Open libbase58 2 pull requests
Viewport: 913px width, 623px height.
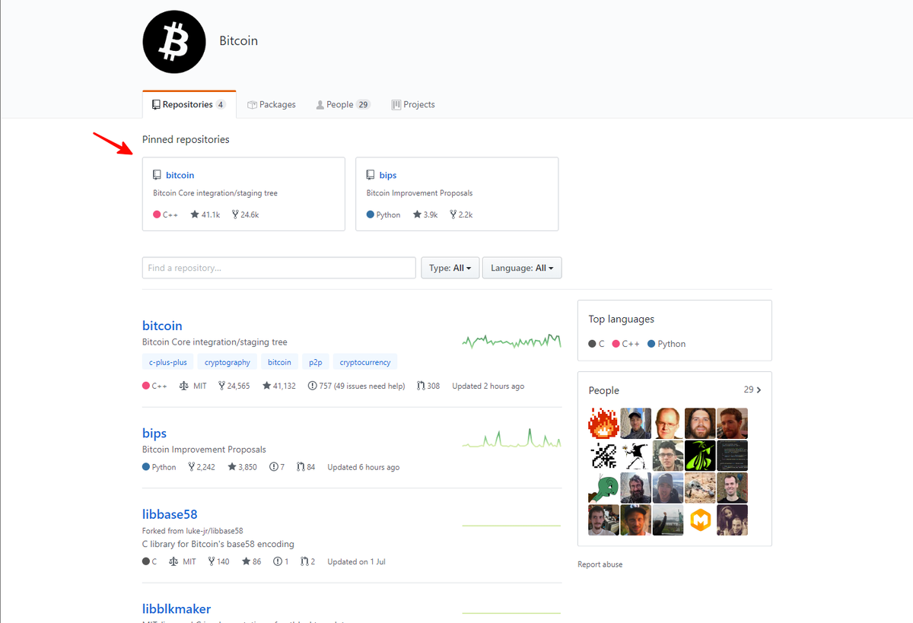tap(308, 561)
